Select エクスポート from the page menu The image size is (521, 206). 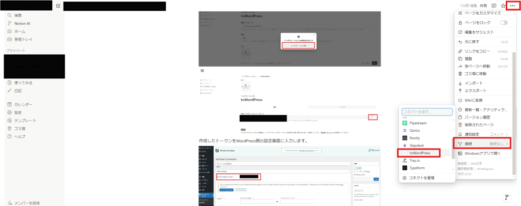pyautogui.click(x=477, y=91)
